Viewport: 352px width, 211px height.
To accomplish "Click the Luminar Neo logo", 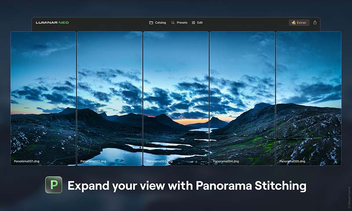I will tap(52, 22).
